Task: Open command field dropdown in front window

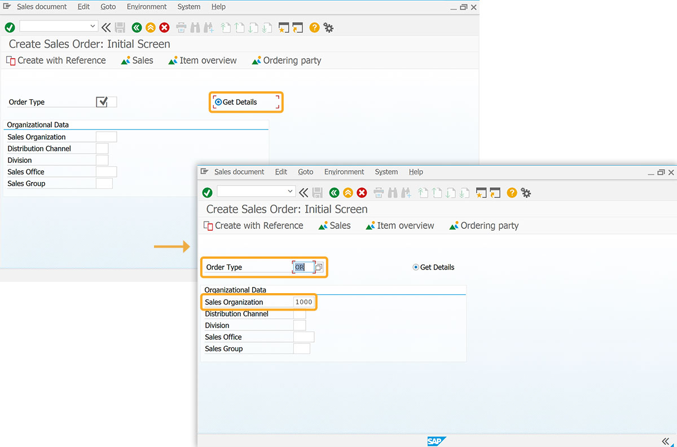Action: [291, 191]
